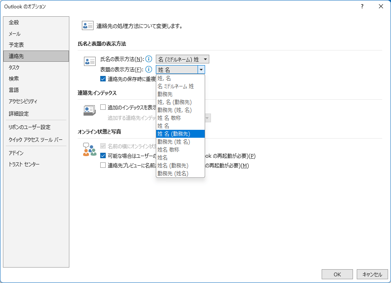The height and width of the screenshot is (283, 391).
Task: Click info icon beside 氏名の表示方法
Action: (x=149, y=59)
